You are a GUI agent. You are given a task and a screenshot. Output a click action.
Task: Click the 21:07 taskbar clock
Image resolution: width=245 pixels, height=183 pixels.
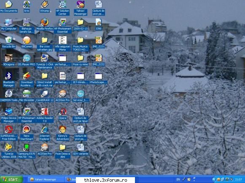coord(238,179)
